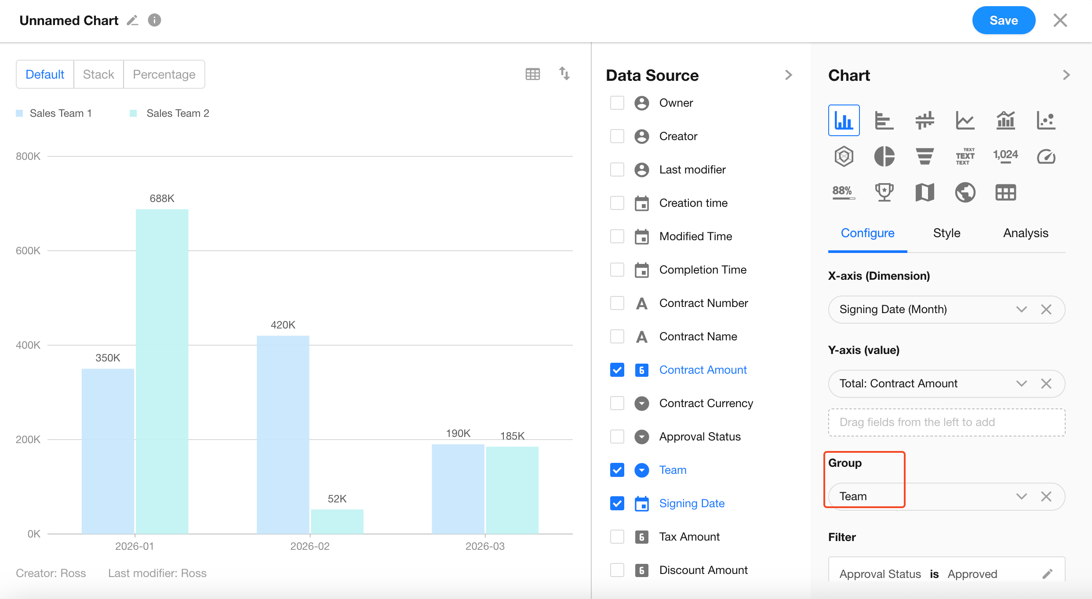Image resolution: width=1092 pixels, height=599 pixels.
Task: Select the line chart type icon
Action: tap(965, 120)
